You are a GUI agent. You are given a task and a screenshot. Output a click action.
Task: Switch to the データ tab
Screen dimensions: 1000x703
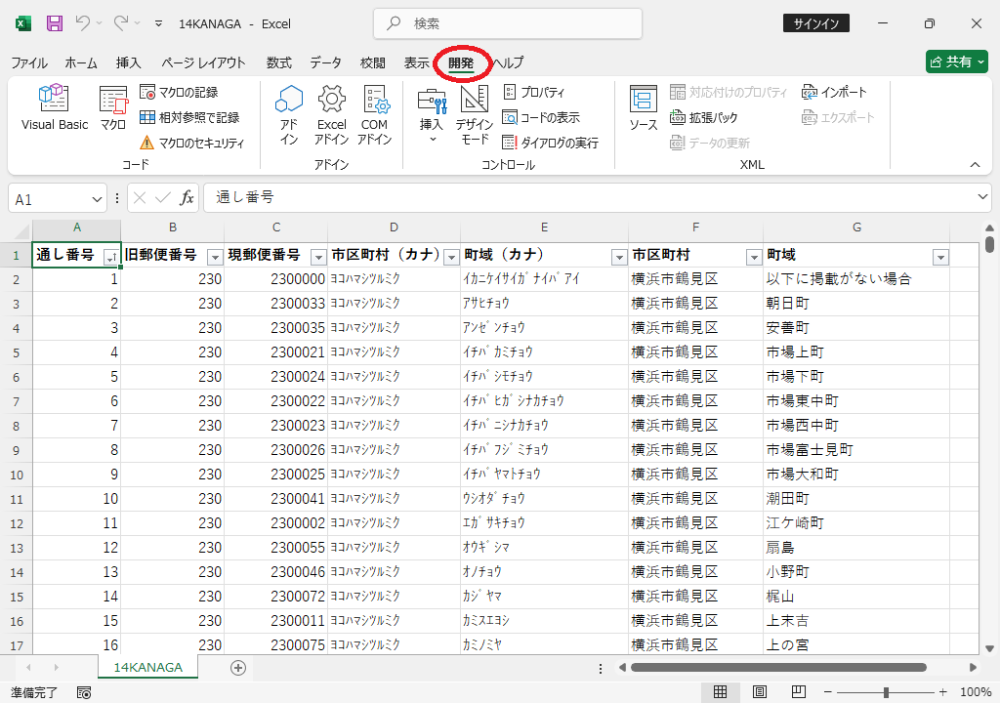click(326, 62)
